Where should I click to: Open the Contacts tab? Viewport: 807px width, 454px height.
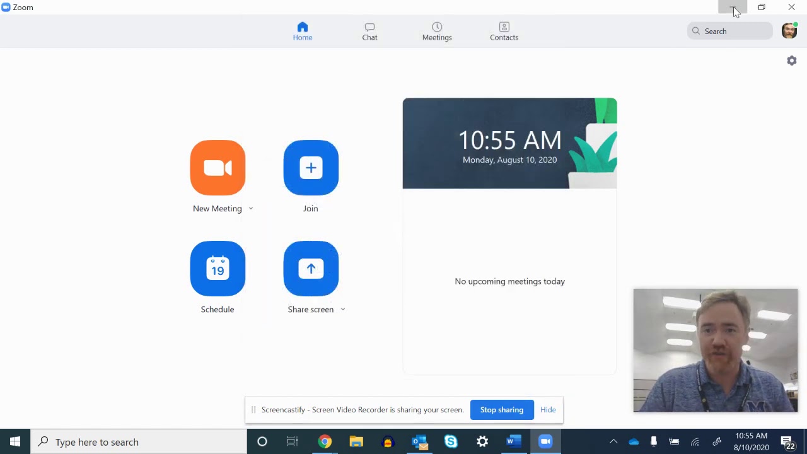point(504,31)
